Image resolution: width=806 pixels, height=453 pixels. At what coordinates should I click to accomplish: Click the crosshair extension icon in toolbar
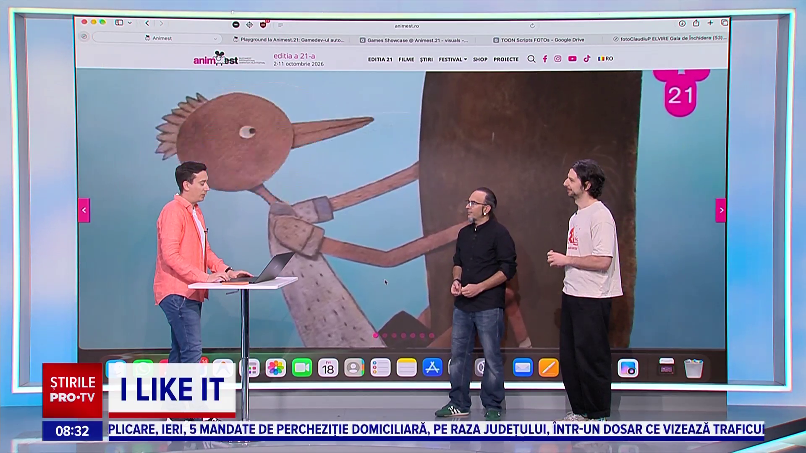249,25
